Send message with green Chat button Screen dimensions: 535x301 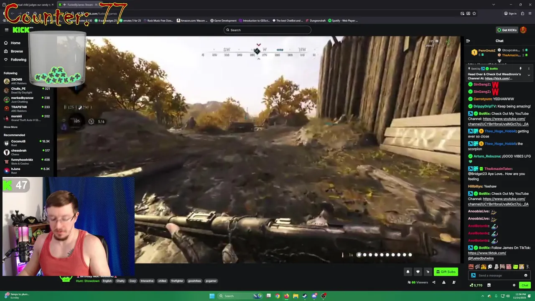525,285
